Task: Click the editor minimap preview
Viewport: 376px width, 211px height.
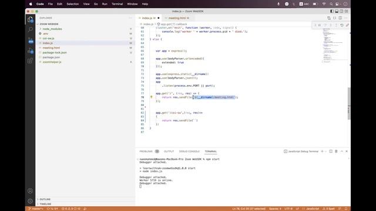Action: [334, 46]
